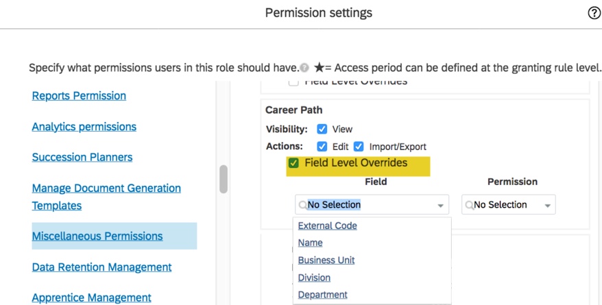This screenshot has width=602, height=305.
Task: Choose Name in the field dropdown list
Action: (x=310, y=243)
